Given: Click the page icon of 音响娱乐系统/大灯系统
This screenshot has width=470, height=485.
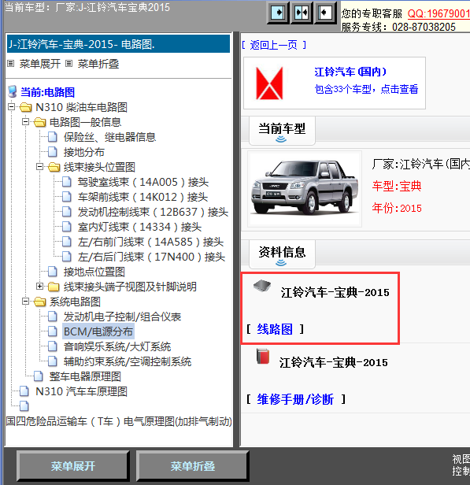Looking at the screenshot, I should [x=53, y=346].
